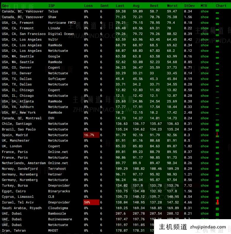Show MTR for Ashburn NetActuate row

click(205, 107)
